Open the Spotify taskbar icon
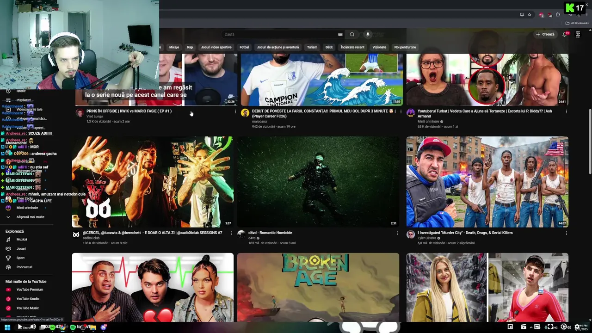Image resolution: width=592 pixels, height=333 pixels. point(73,327)
